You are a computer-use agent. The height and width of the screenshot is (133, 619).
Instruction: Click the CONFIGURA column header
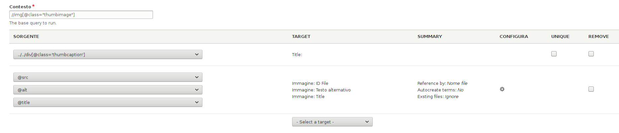[513, 37]
